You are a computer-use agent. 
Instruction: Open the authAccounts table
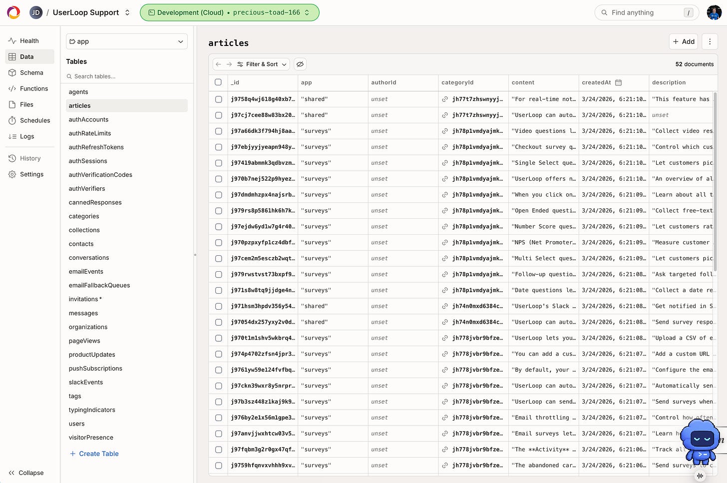tap(127, 119)
